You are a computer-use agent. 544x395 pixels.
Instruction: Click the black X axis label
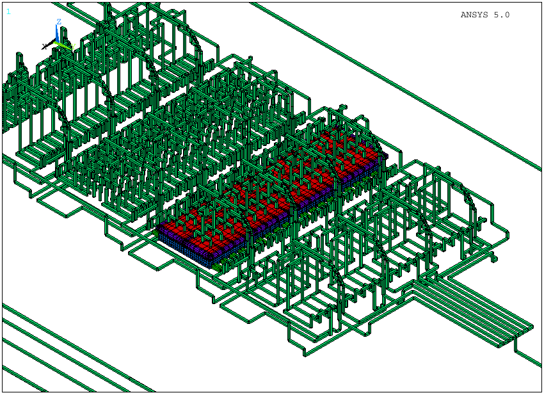pos(44,45)
